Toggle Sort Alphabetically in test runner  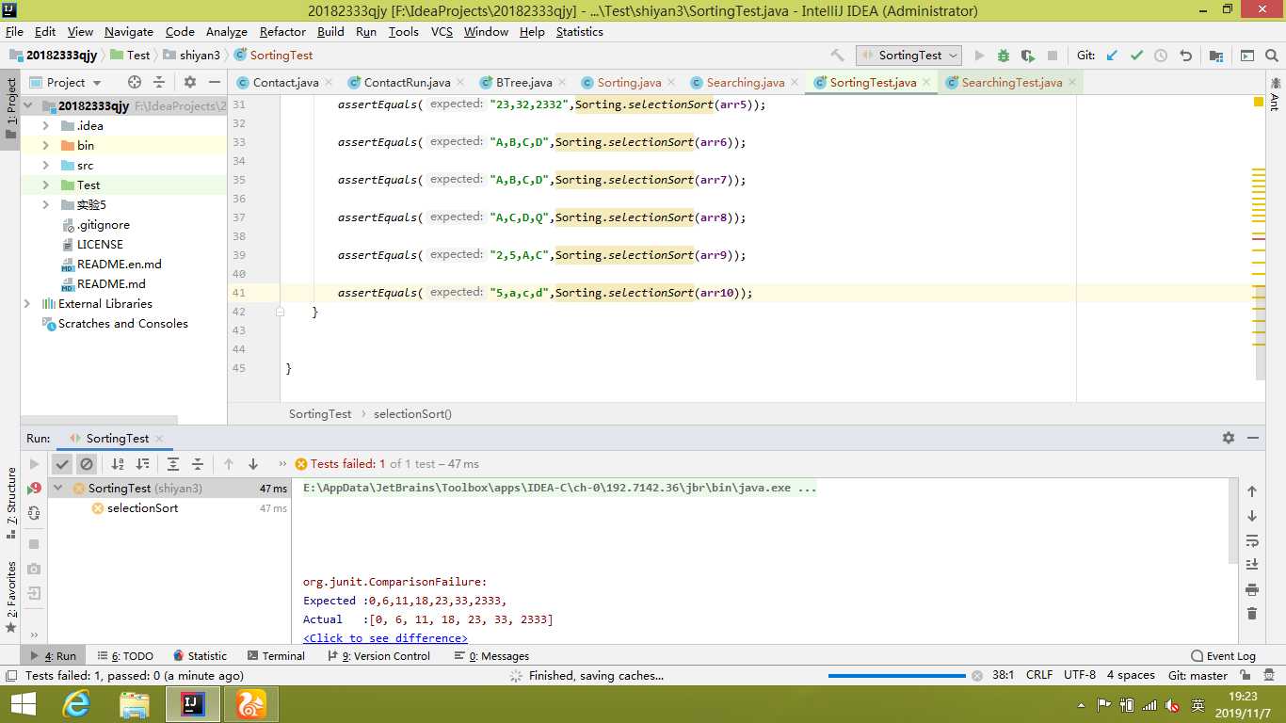tap(118, 463)
